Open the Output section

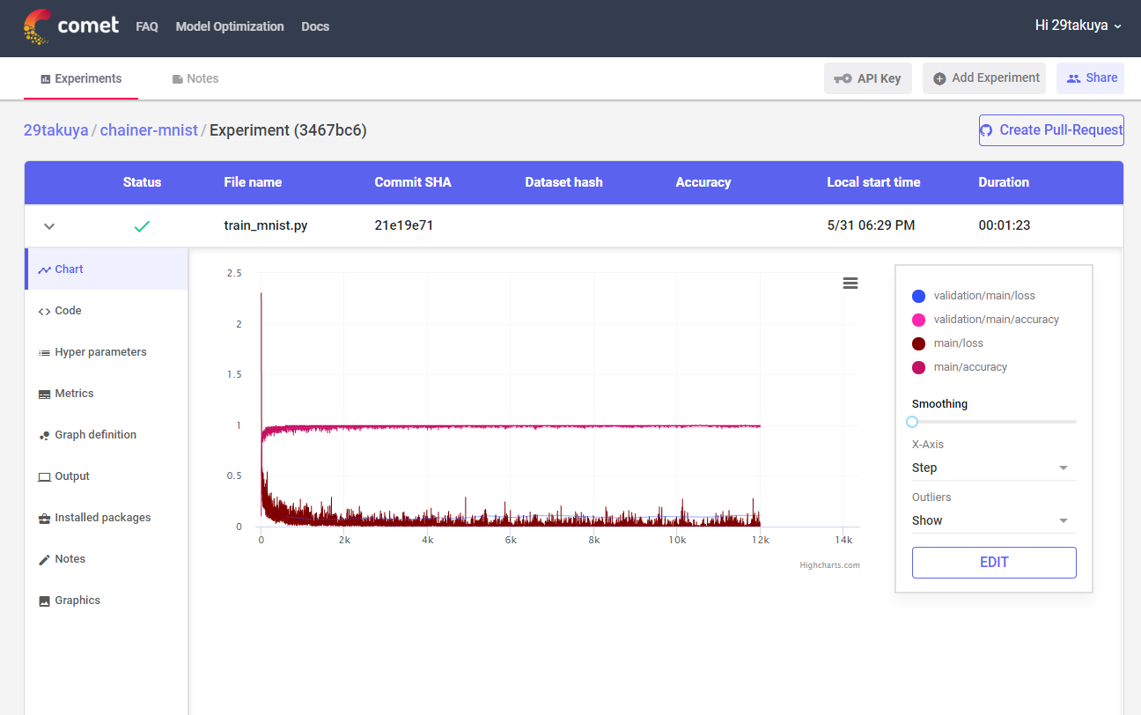(70, 475)
